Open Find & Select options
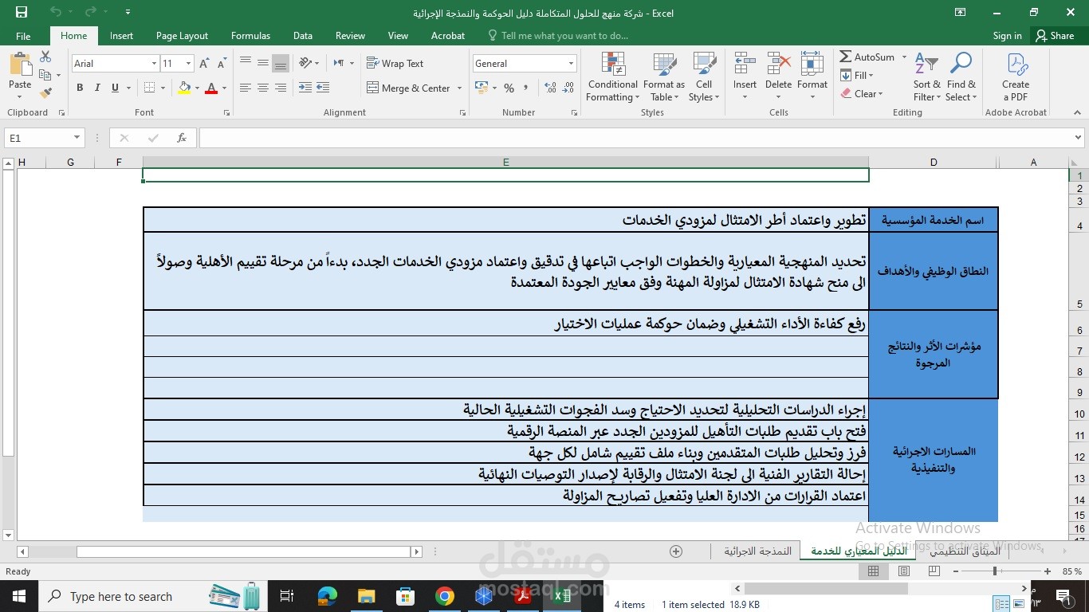 pyautogui.click(x=960, y=77)
